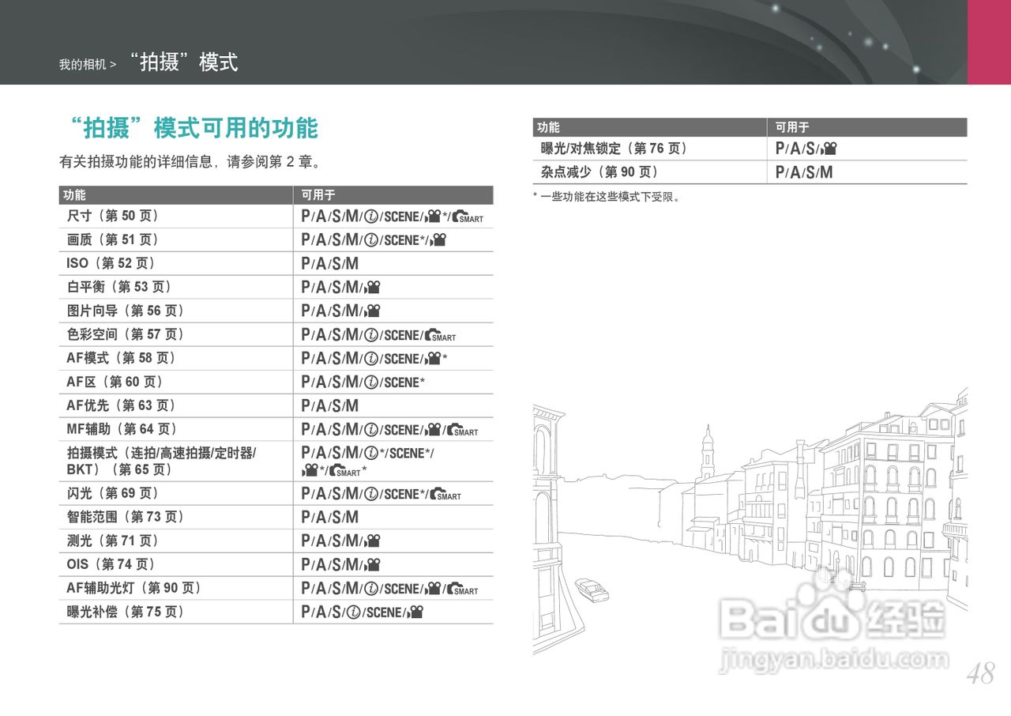Click the 我的相机 breadcrumb text
1011x716 pixels.
point(82,65)
